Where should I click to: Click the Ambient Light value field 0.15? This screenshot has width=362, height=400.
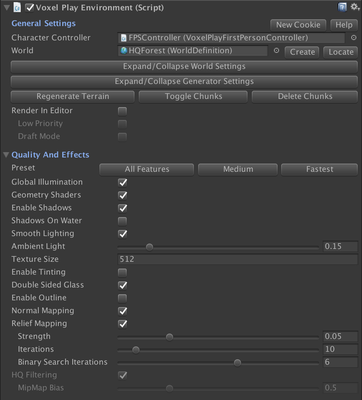(x=340, y=246)
